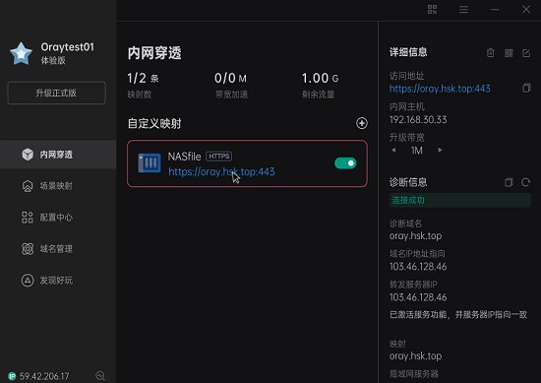Open the NASfile link https://oray.hsk.top:443
The height and width of the screenshot is (383, 541).
tap(221, 171)
